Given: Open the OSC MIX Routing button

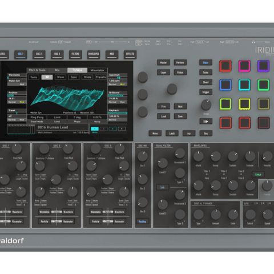Looking at the screenshot, I should coord(142,221).
